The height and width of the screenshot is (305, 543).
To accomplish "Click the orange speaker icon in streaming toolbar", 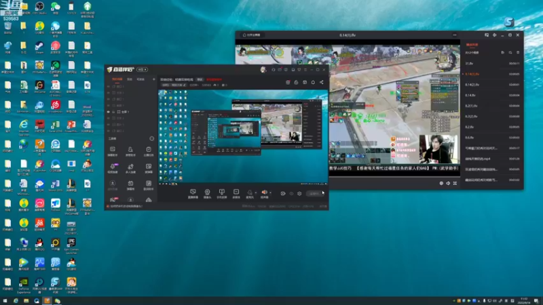I will point(264,192).
